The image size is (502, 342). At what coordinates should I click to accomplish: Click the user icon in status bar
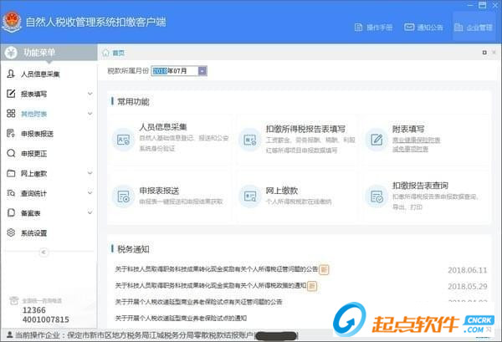coord(9,335)
